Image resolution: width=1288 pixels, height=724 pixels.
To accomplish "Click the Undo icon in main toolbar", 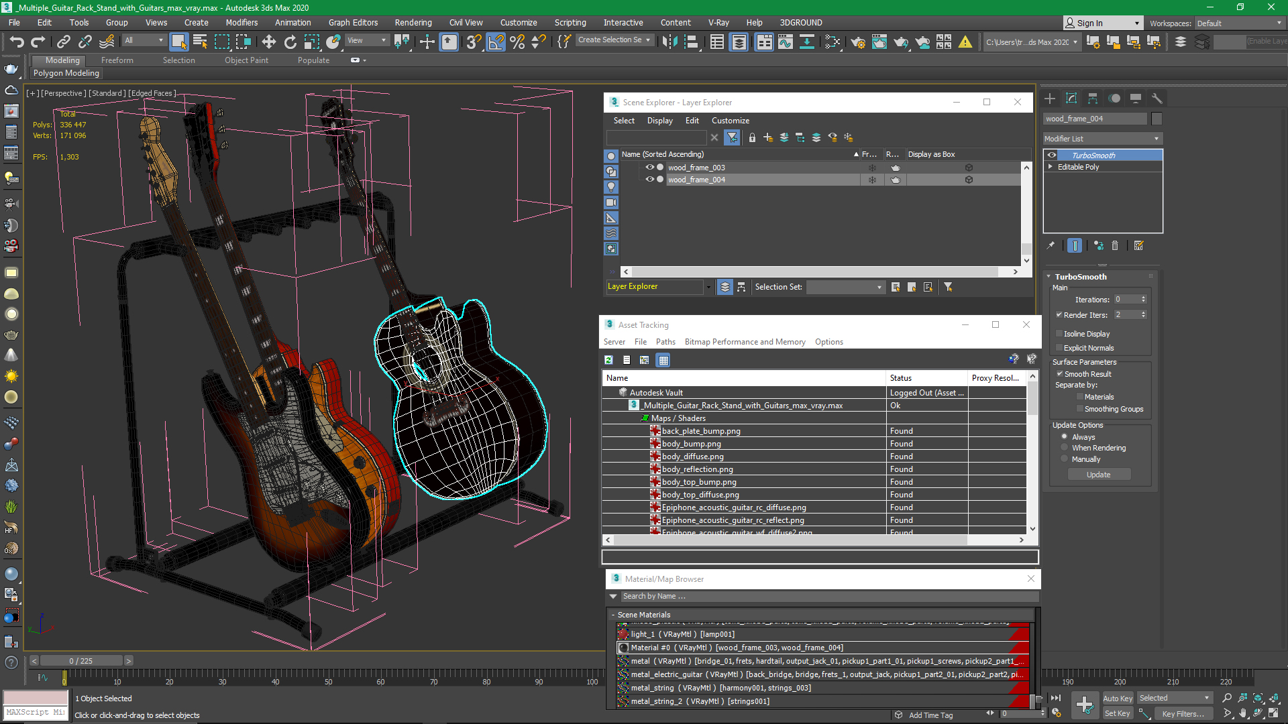I will [x=17, y=42].
